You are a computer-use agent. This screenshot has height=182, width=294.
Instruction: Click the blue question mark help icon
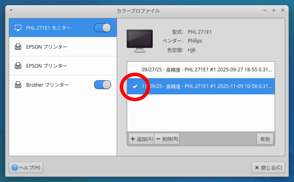15,167
